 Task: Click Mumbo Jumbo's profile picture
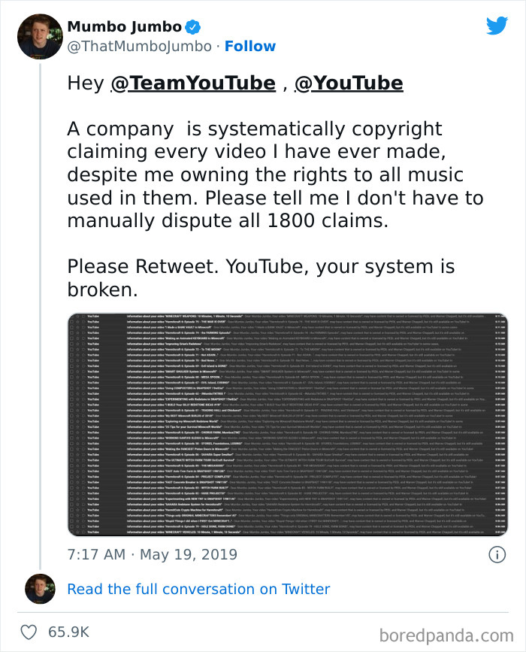[39, 35]
